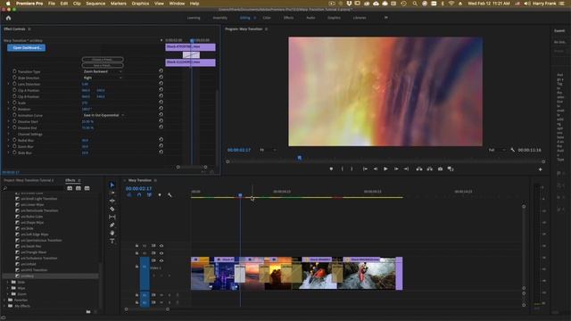Screen dimensions: 571x321
Task: Switch to the Effects panel tab
Action: 70,180
